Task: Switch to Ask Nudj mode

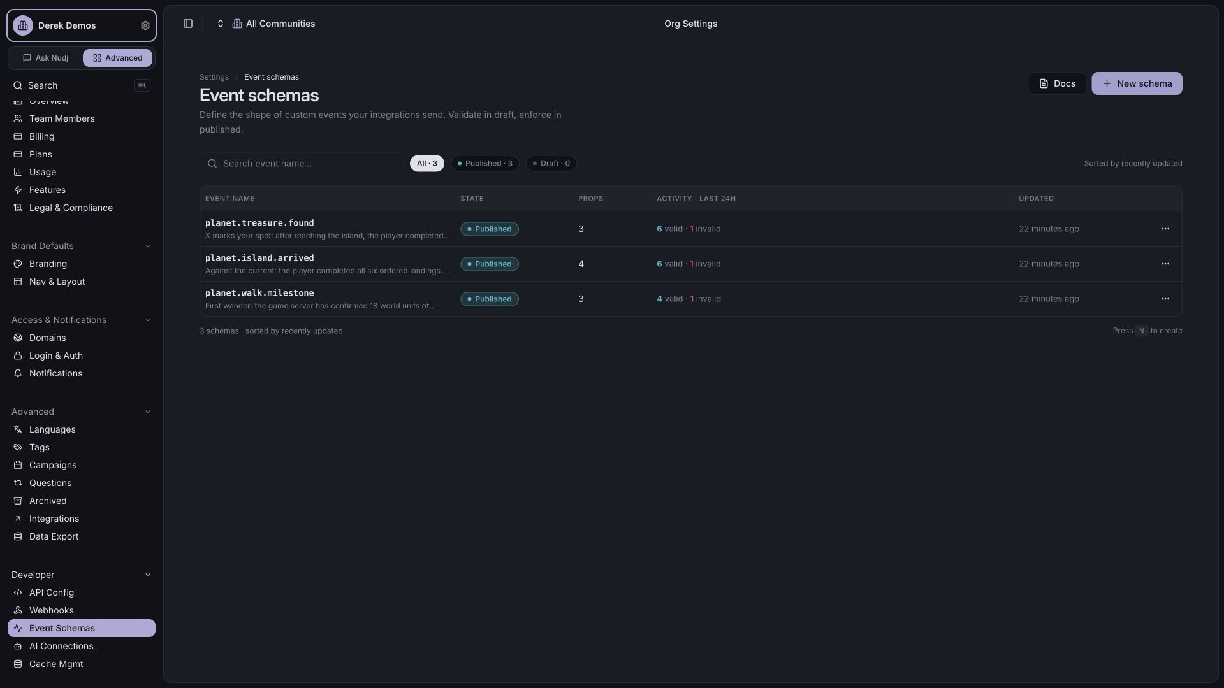Action: click(x=45, y=58)
